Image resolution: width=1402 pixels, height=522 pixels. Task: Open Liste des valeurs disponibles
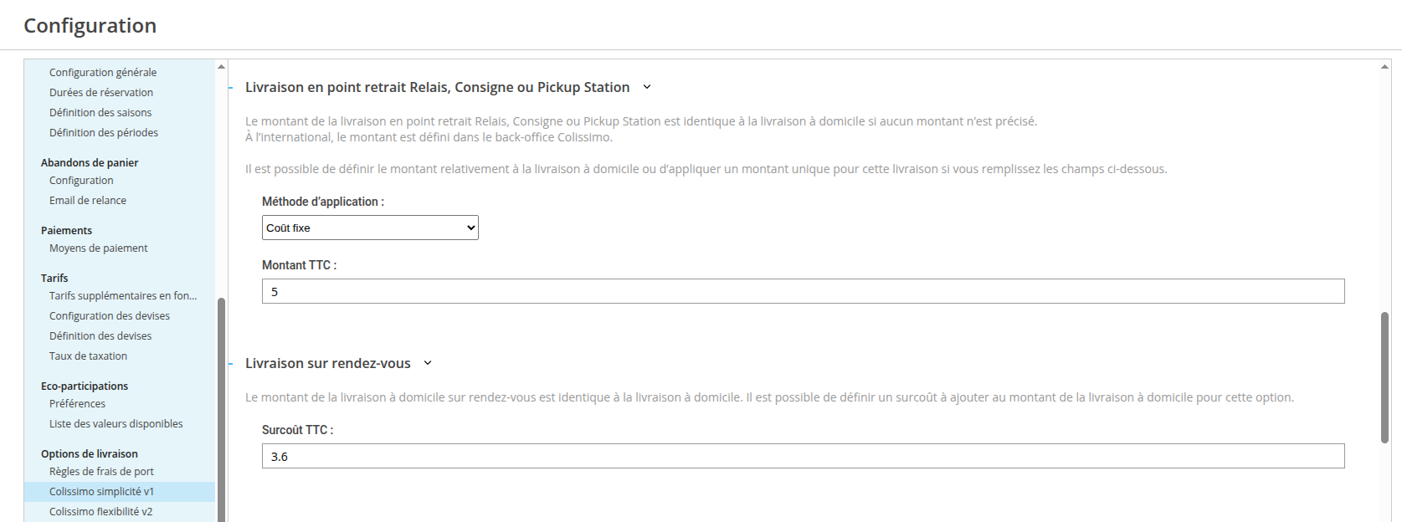116,424
